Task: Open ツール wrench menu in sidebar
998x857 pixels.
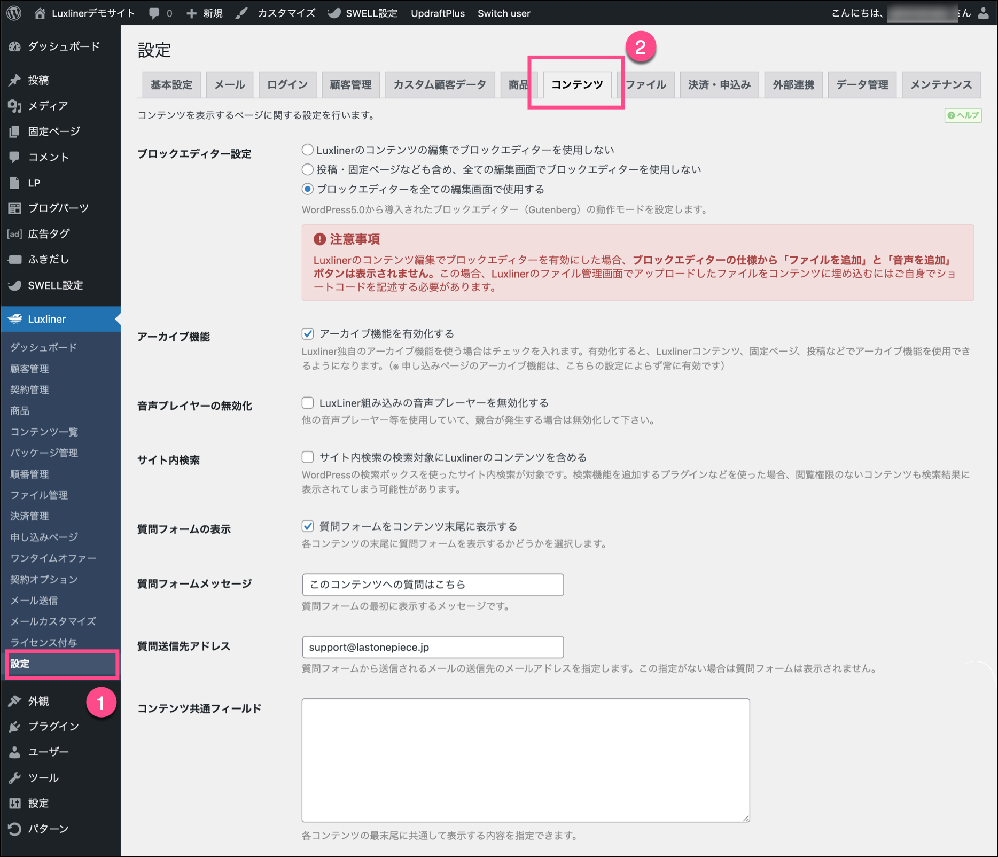Action: coord(43,777)
